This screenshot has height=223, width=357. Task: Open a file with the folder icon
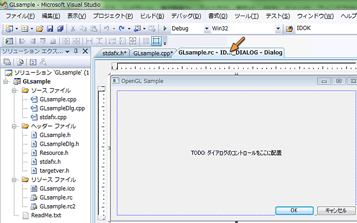(40, 28)
